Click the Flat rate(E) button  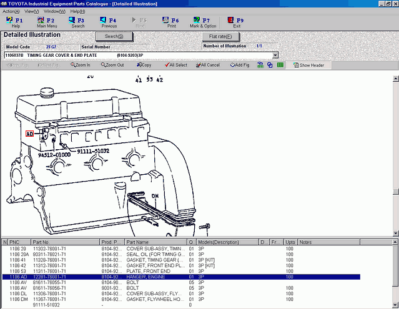coord(220,36)
